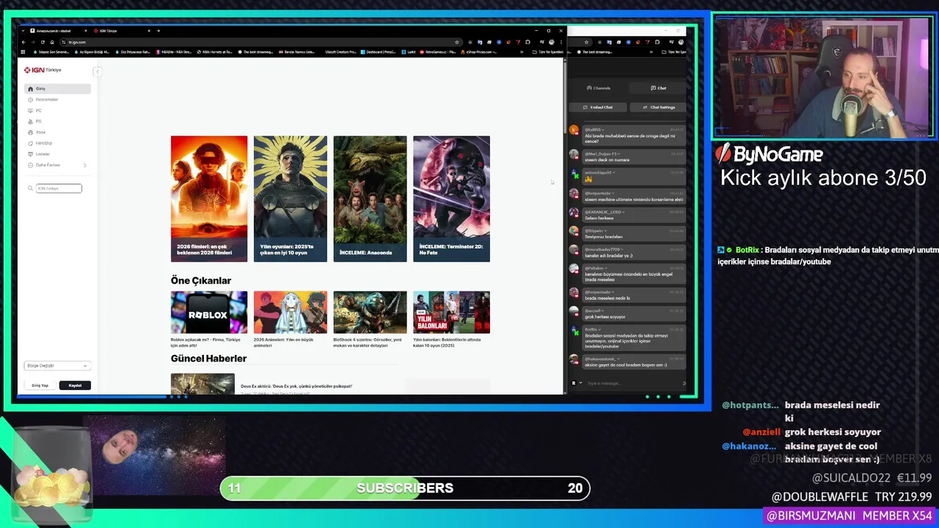Open the tab search dropdown arrow
This screenshot has height=528, width=939.
[x=23, y=31]
